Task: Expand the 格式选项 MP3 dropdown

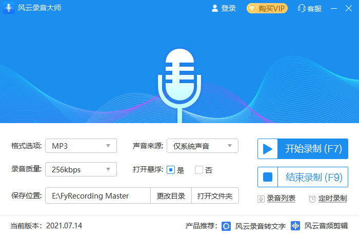Action: (81, 146)
